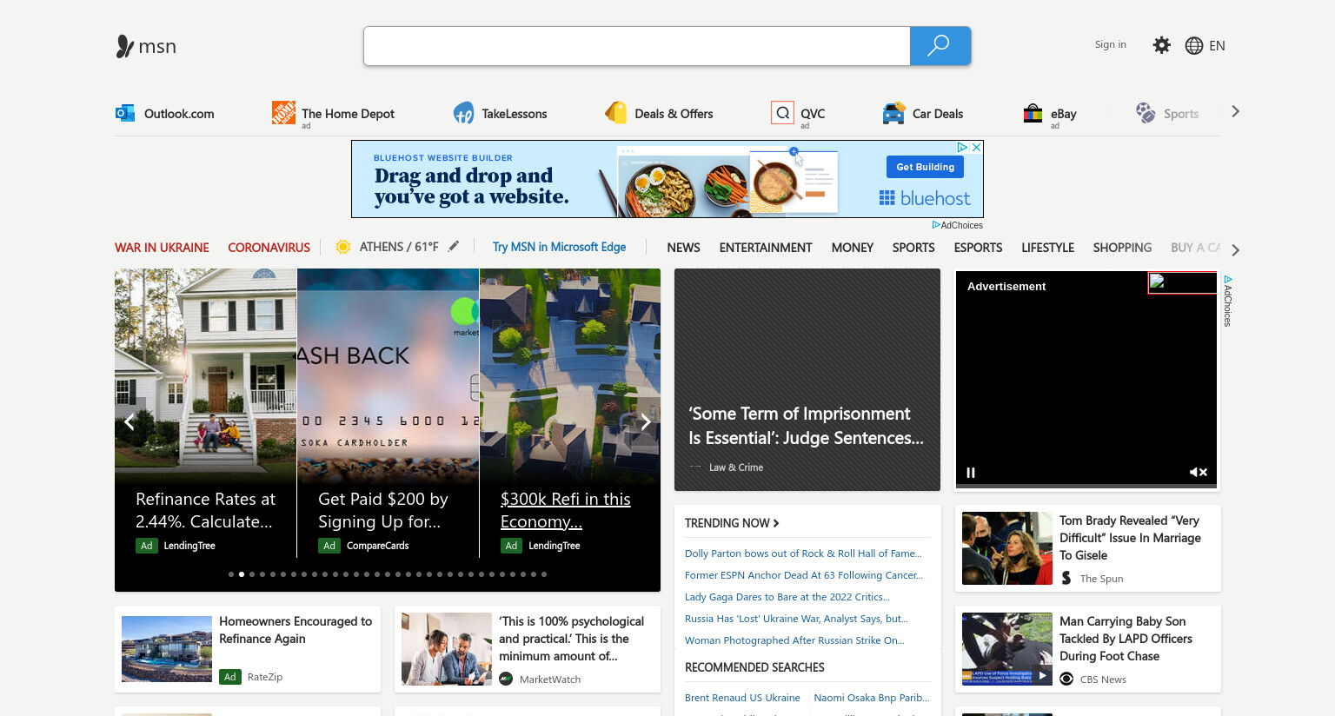Open eBay shopping bag icon
The height and width of the screenshot is (716, 1335).
click(x=1033, y=113)
